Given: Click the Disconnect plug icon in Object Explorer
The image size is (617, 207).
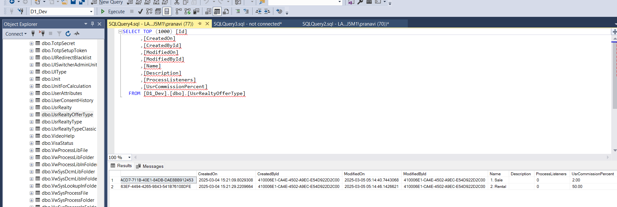Looking at the screenshot, I should (x=42, y=33).
